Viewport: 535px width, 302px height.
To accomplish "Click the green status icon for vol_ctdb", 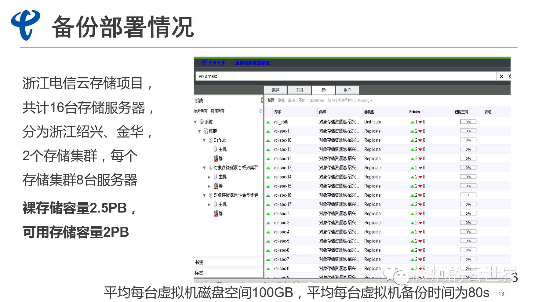I will (x=268, y=122).
